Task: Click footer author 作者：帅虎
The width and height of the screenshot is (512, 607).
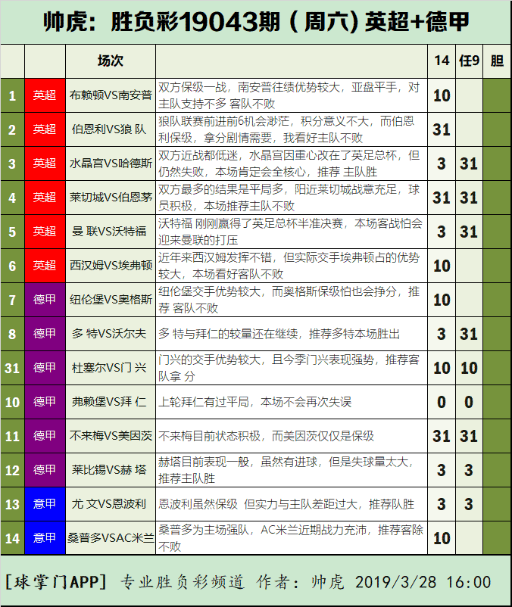Action: (300, 582)
